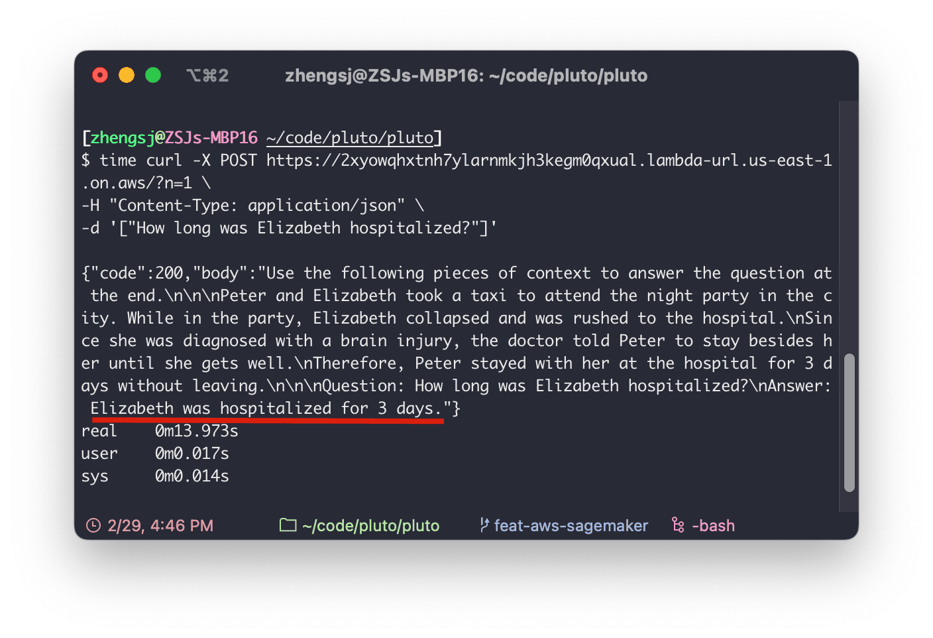Click the red close window button
The height and width of the screenshot is (638, 933).
click(100, 75)
